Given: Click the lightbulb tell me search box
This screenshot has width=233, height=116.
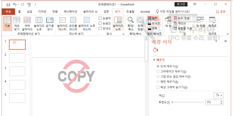Looking at the screenshot, I should point(173,12).
